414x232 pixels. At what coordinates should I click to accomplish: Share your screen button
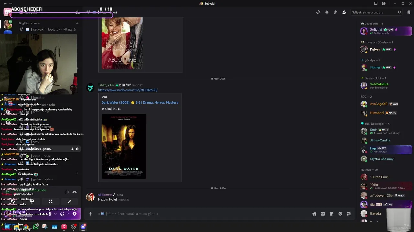tap(32, 201)
